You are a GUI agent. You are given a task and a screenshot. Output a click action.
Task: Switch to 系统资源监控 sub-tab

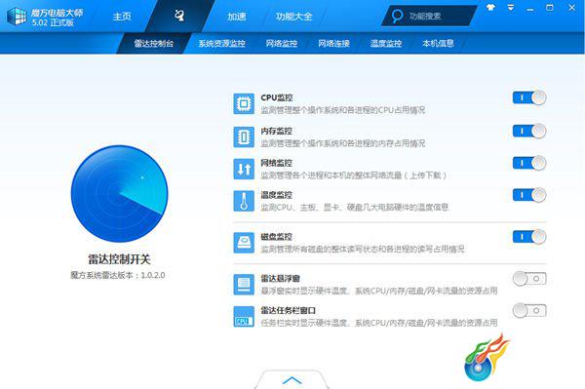(x=221, y=43)
